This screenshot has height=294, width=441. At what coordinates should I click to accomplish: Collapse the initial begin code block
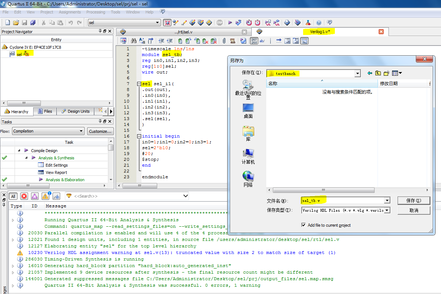point(139,136)
